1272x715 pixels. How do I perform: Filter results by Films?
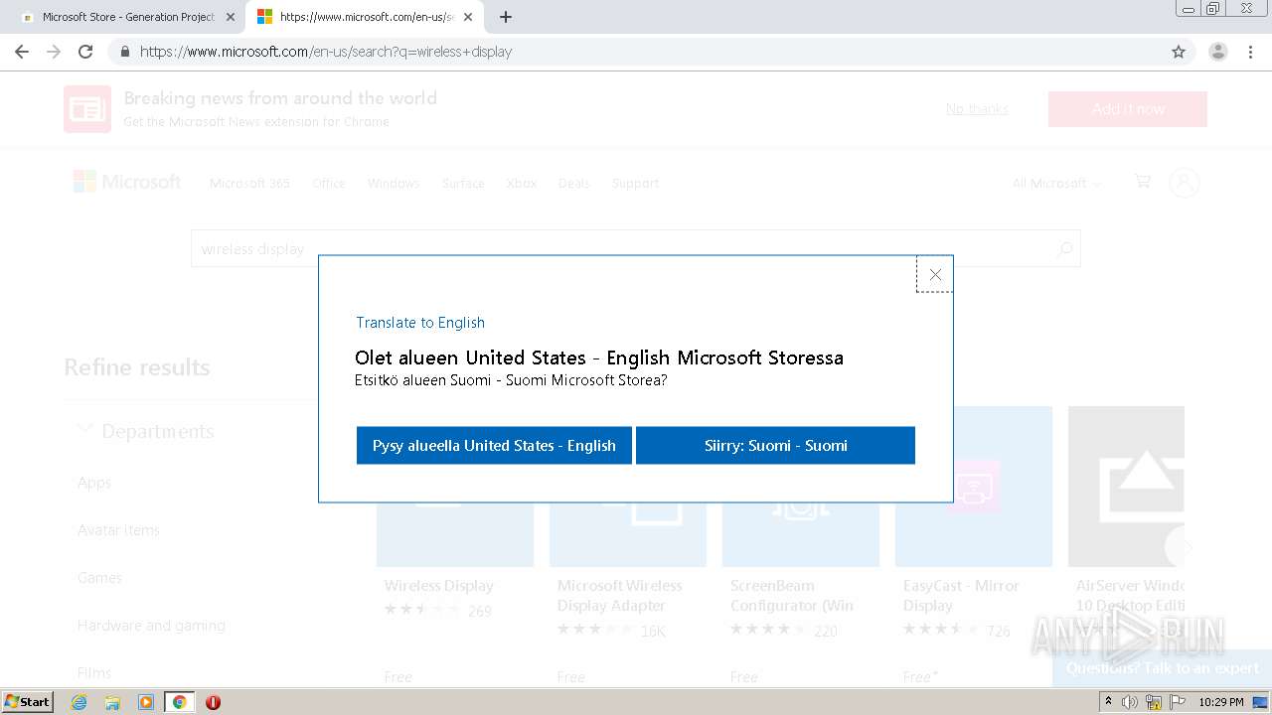tap(94, 672)
